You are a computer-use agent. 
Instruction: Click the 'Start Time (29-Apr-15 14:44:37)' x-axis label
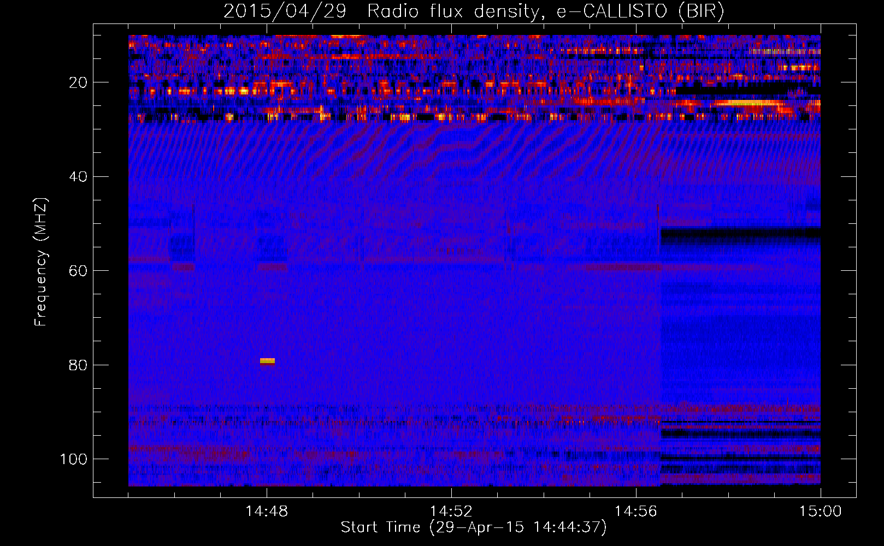click(474, 527)
